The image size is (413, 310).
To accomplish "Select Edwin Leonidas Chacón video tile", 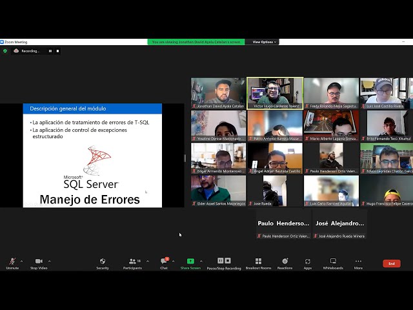I will (x=387, y=158).
